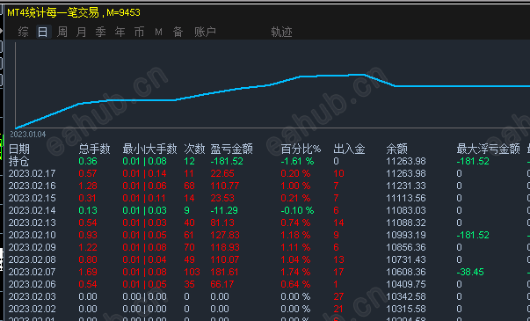Select the 持仓 row label
The width and height of the screenshot is (530, 321).
pyautogui.click(x=19, y=161)
